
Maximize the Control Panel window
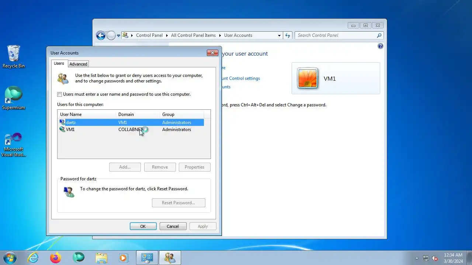pos(365,25)
